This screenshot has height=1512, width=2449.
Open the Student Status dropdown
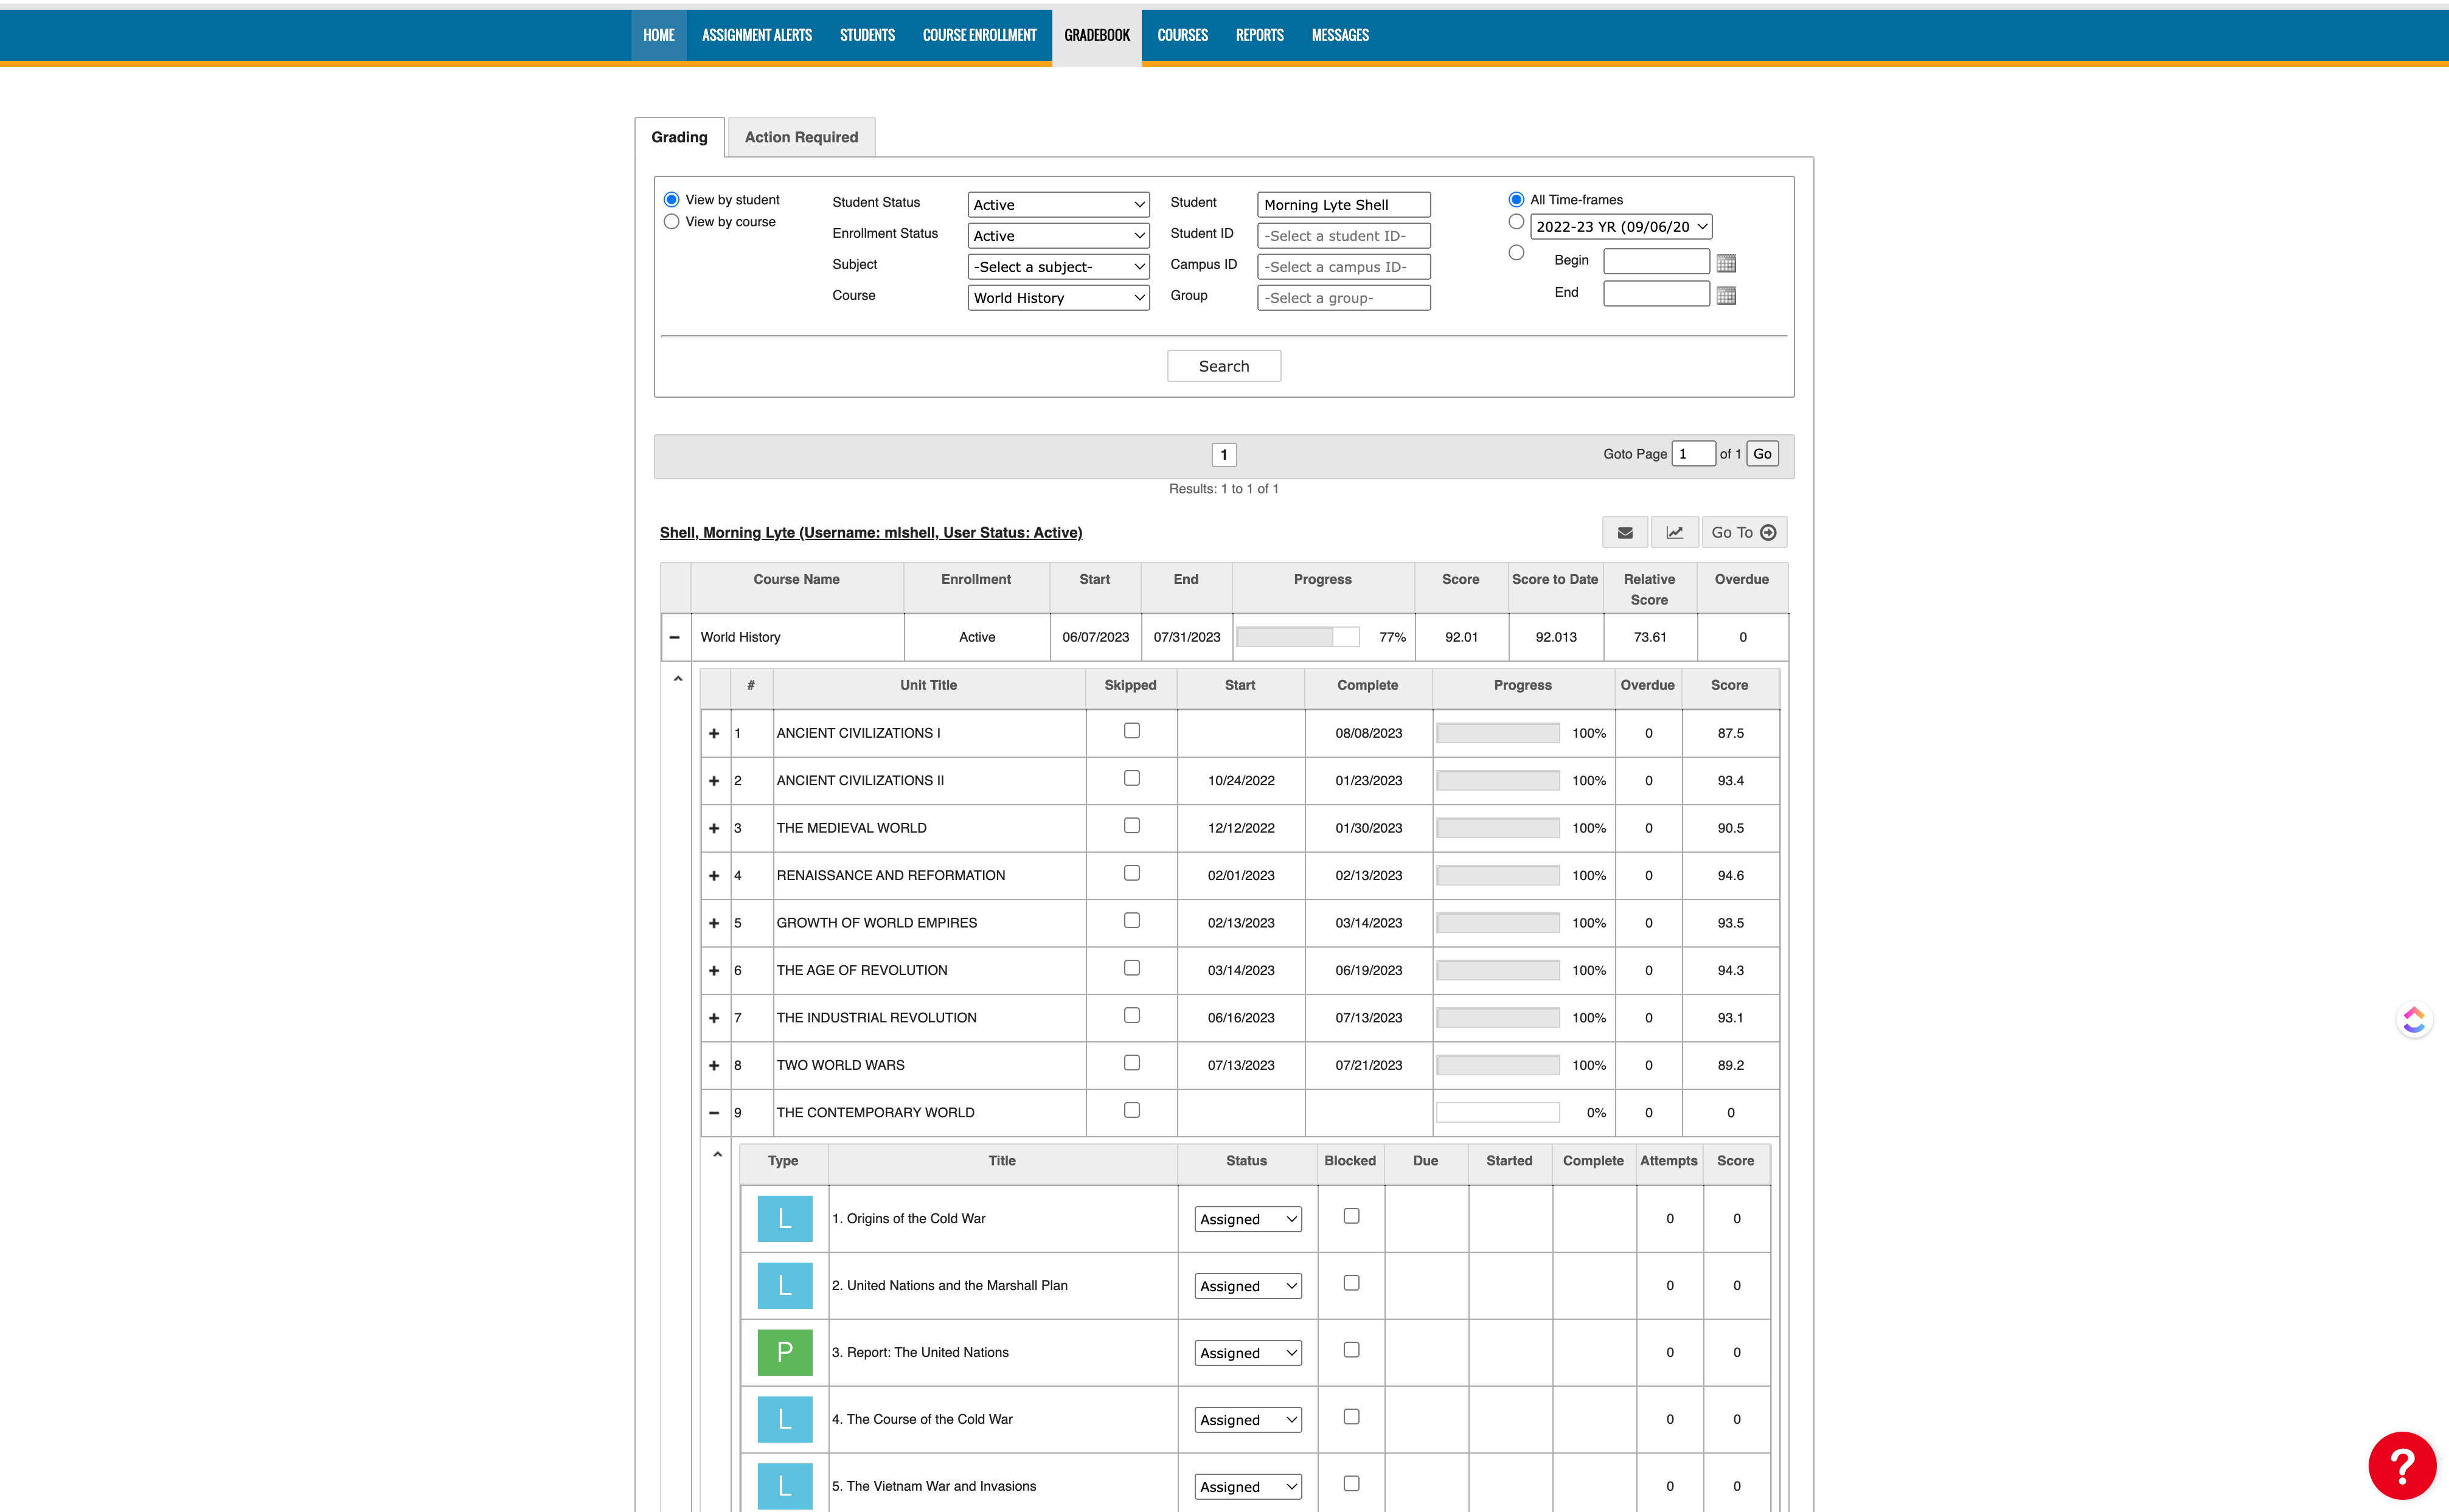coord(1058,205)
